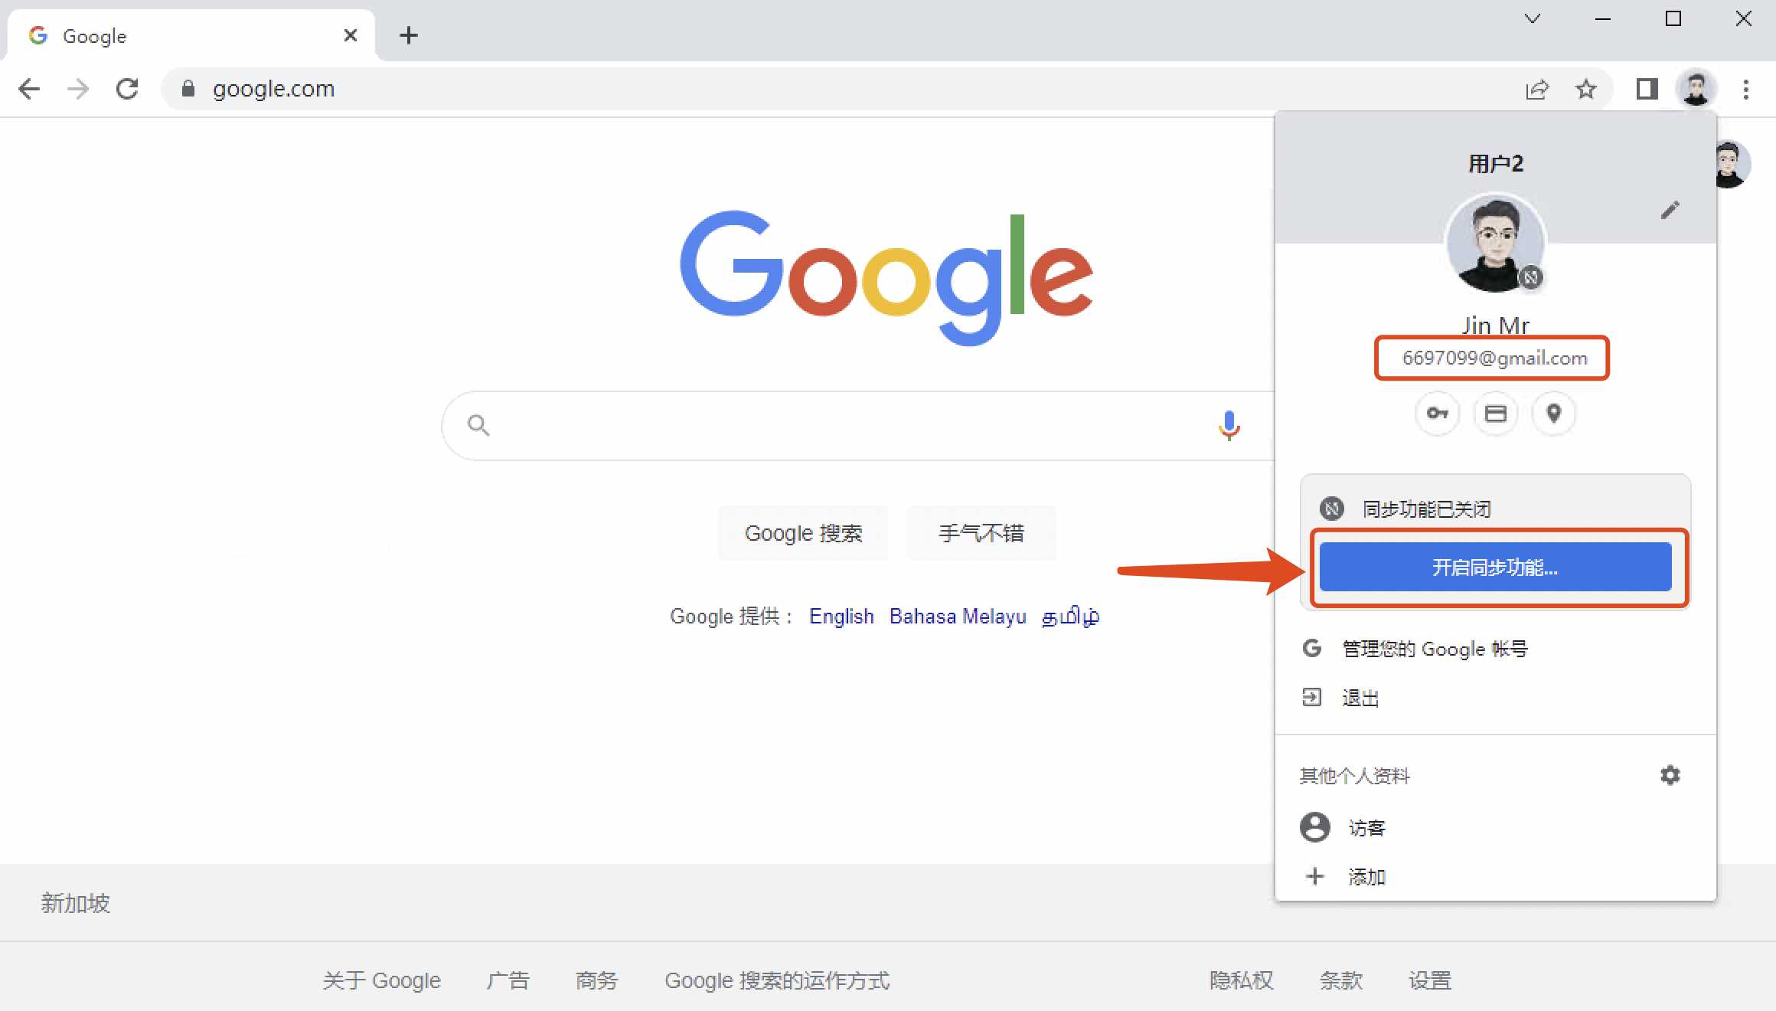Screen dimensions: 1776x1011
Task: Click the Google search input box
Action: [857, 426]
